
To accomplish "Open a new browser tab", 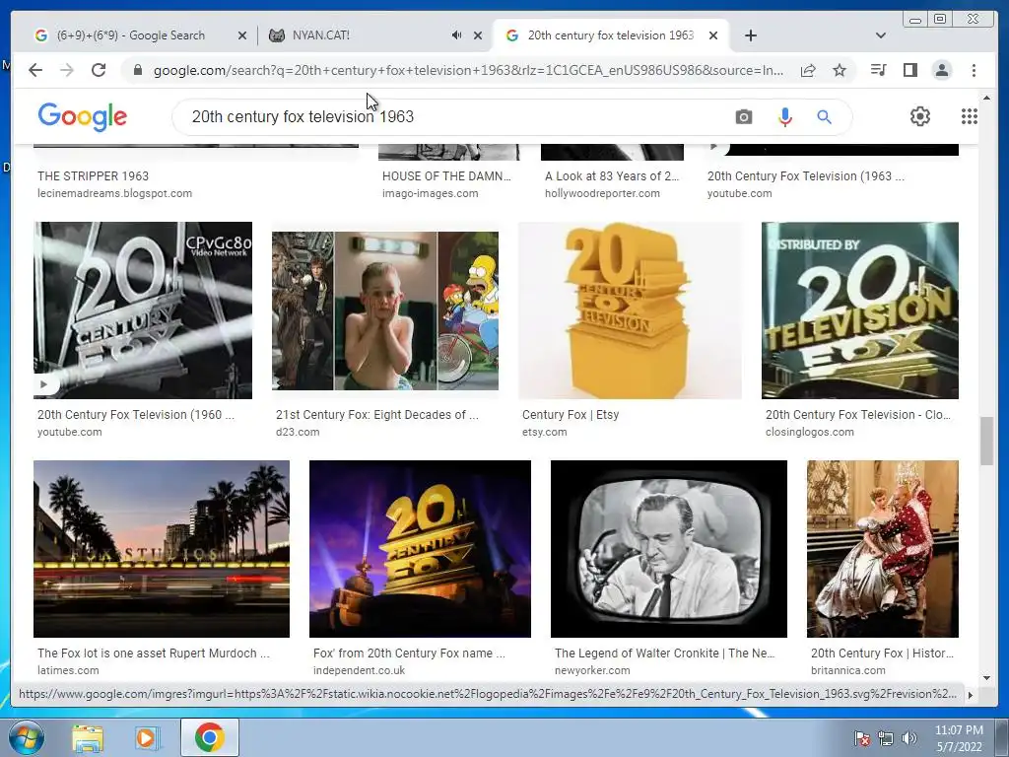I will coord(750,35).
